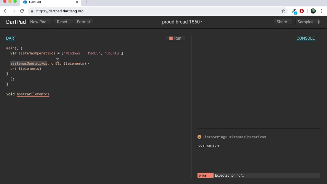Screen dimensions: 327x184
Task: Click the 'List<String> sistemasOperativos' doc heading
Action: click(x=234, y=137)
